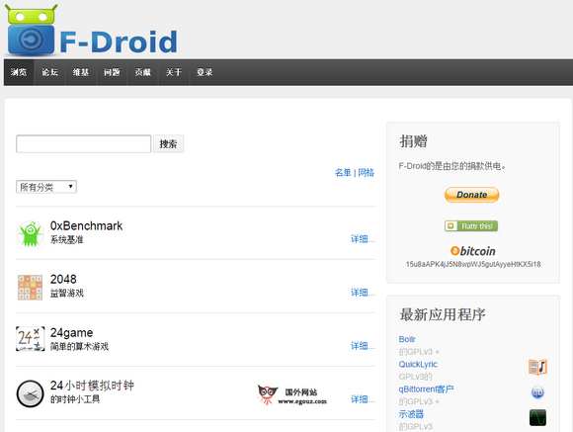Open 详细 link for 2048
The height and width of the screenshot is (432, 573).
click(x=363, y=293)
